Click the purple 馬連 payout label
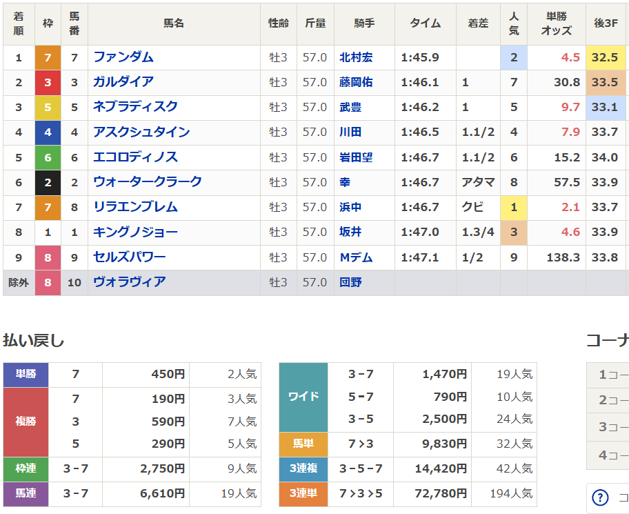 click(26, 493)
